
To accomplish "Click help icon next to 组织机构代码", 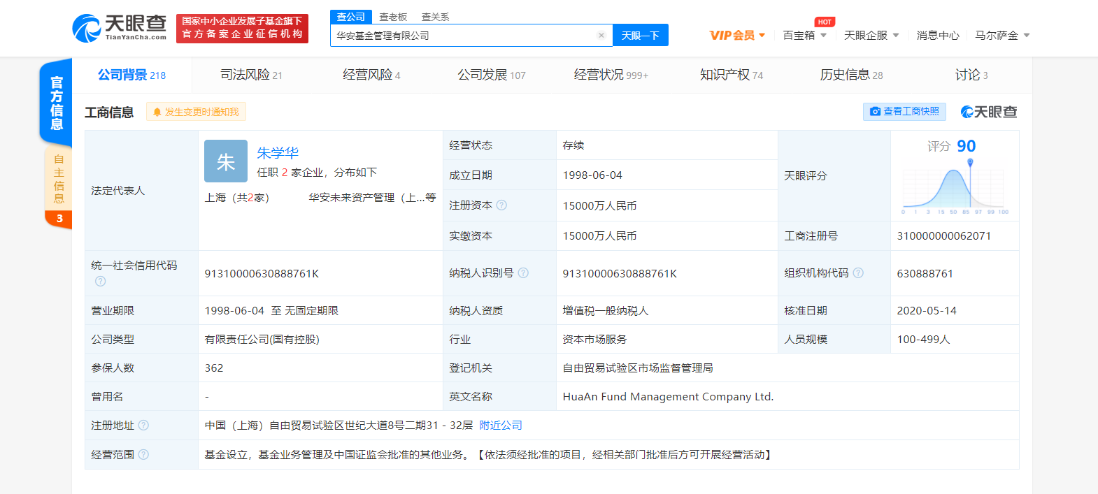I will pyautogui.click(x=858, y=273).
